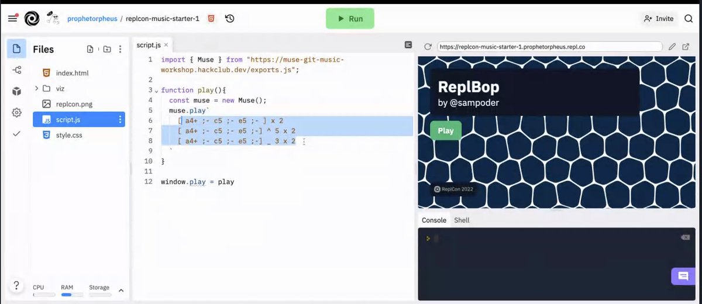This screenshot has height=304, width=702.
Task: Open the version history icon
Action: 230,19
